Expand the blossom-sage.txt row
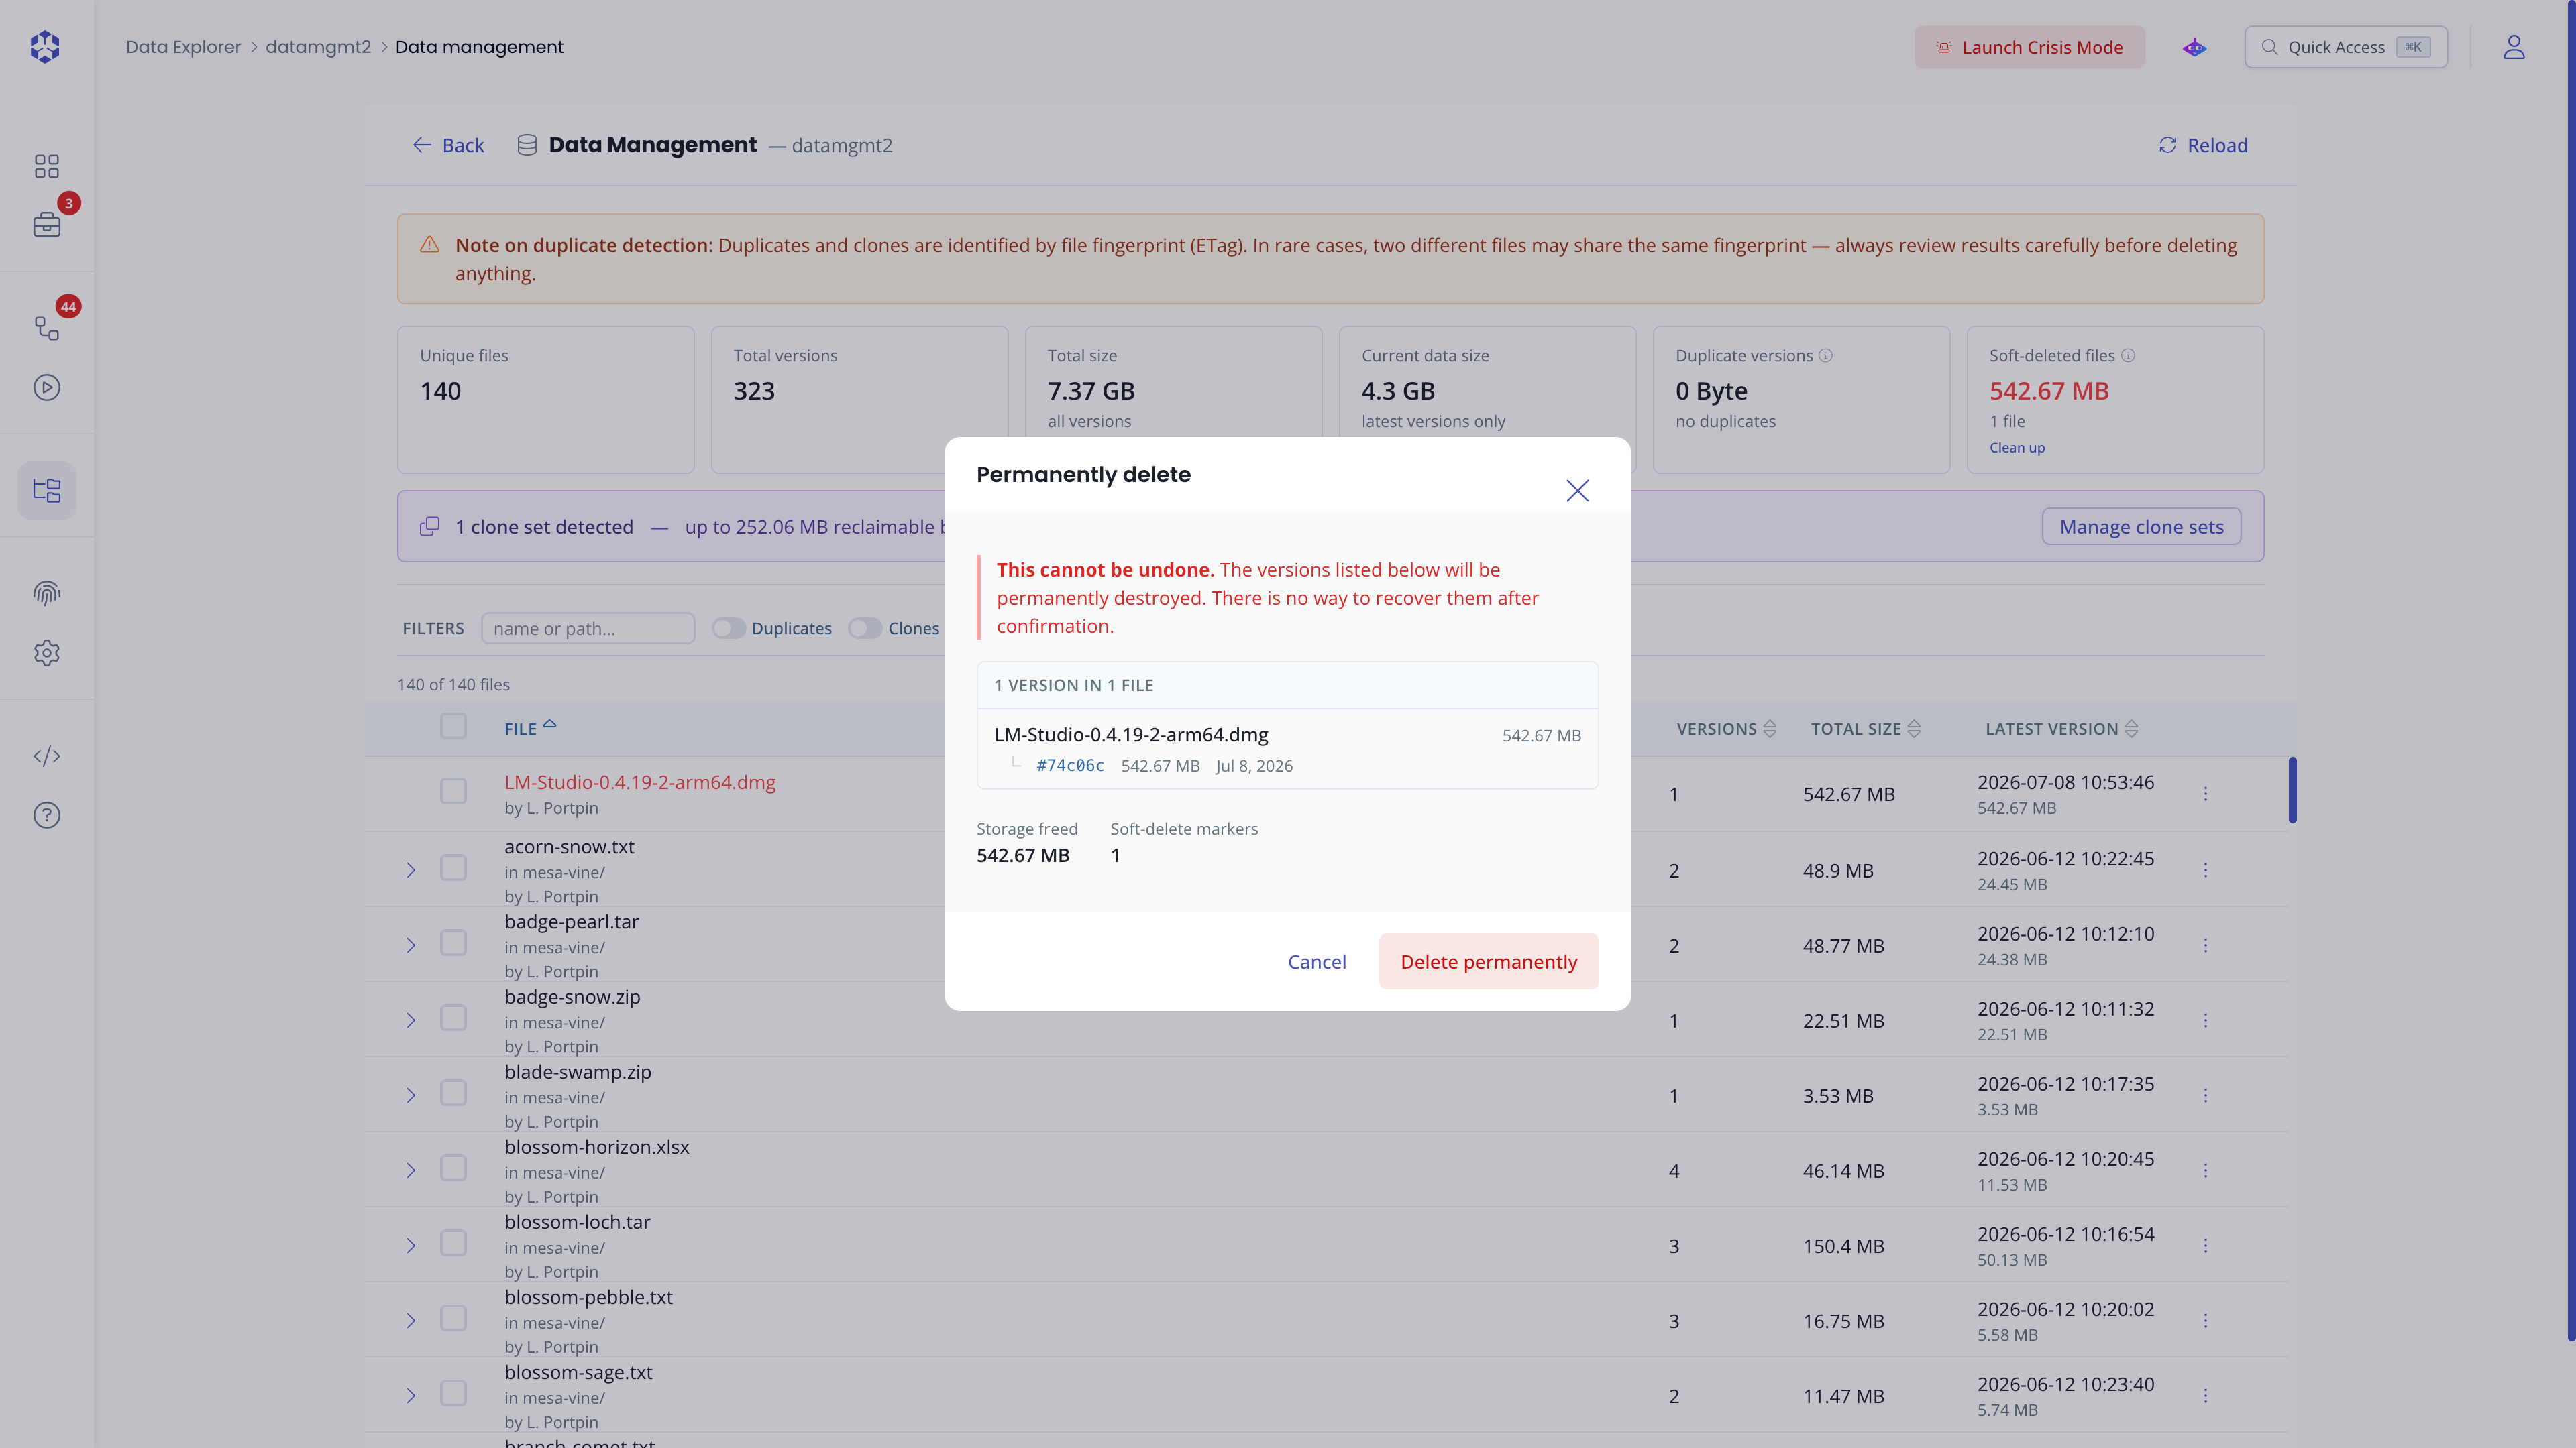The image size is (2576, 1448). (411, 1395)
